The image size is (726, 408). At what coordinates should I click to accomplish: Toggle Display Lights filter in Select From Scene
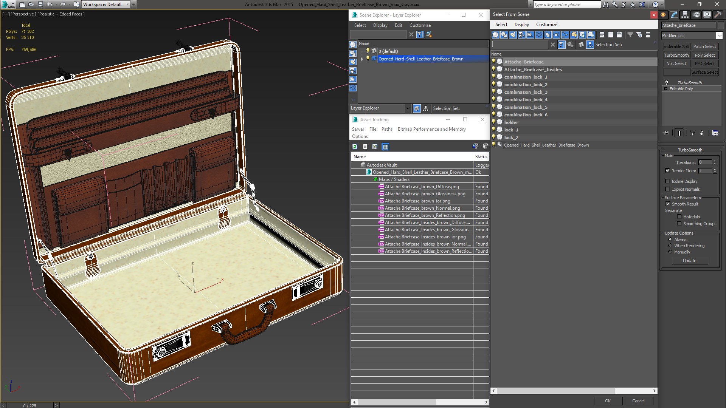513,35
